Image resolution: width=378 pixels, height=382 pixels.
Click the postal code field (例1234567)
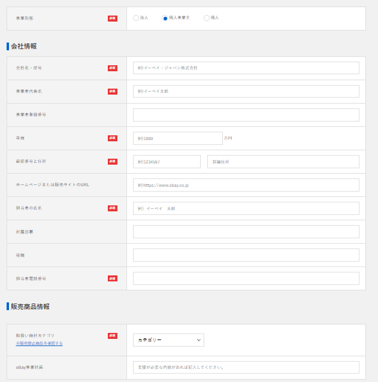pyautogui.click(x=167, y=162)
